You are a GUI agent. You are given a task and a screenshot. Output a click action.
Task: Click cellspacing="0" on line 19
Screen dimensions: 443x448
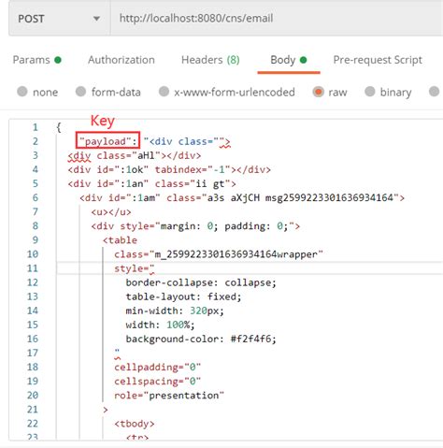click(157, 382)
